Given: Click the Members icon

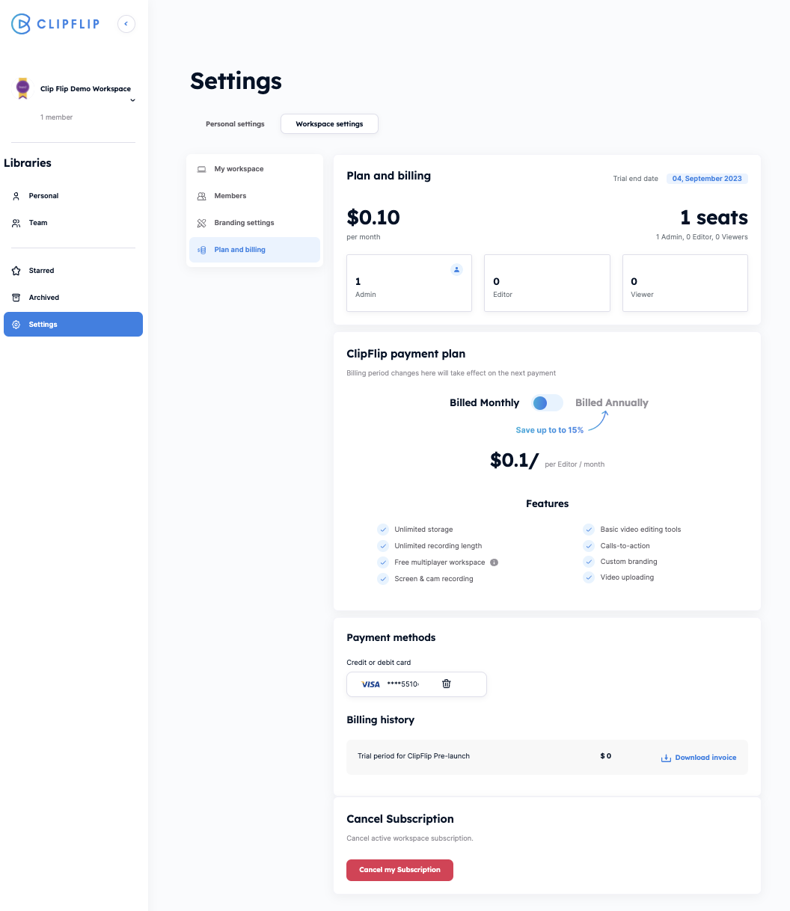Looking at the screenshot, I should click(201, 196).
